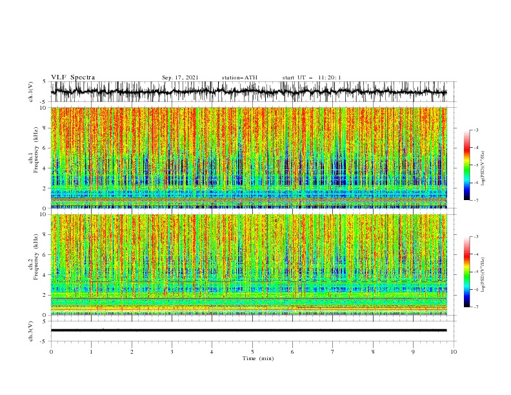Click time axis tick label '3'
The image size is (511, 395).
172,352
